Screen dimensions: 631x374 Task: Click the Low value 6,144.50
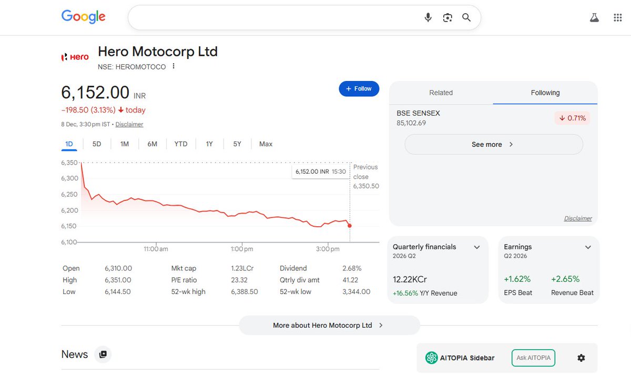[118, 291]
